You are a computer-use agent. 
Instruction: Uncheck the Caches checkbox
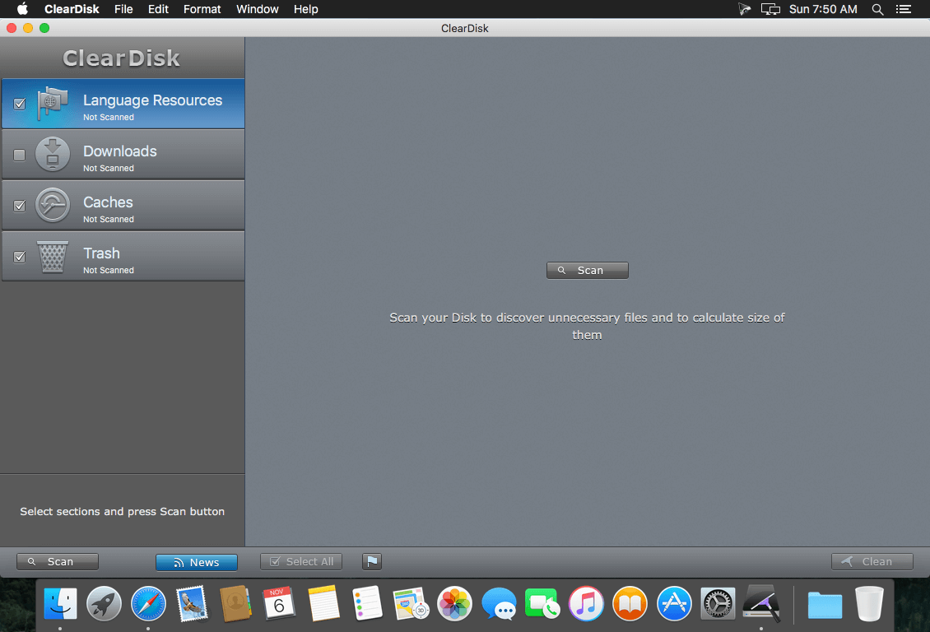[20, 207]
